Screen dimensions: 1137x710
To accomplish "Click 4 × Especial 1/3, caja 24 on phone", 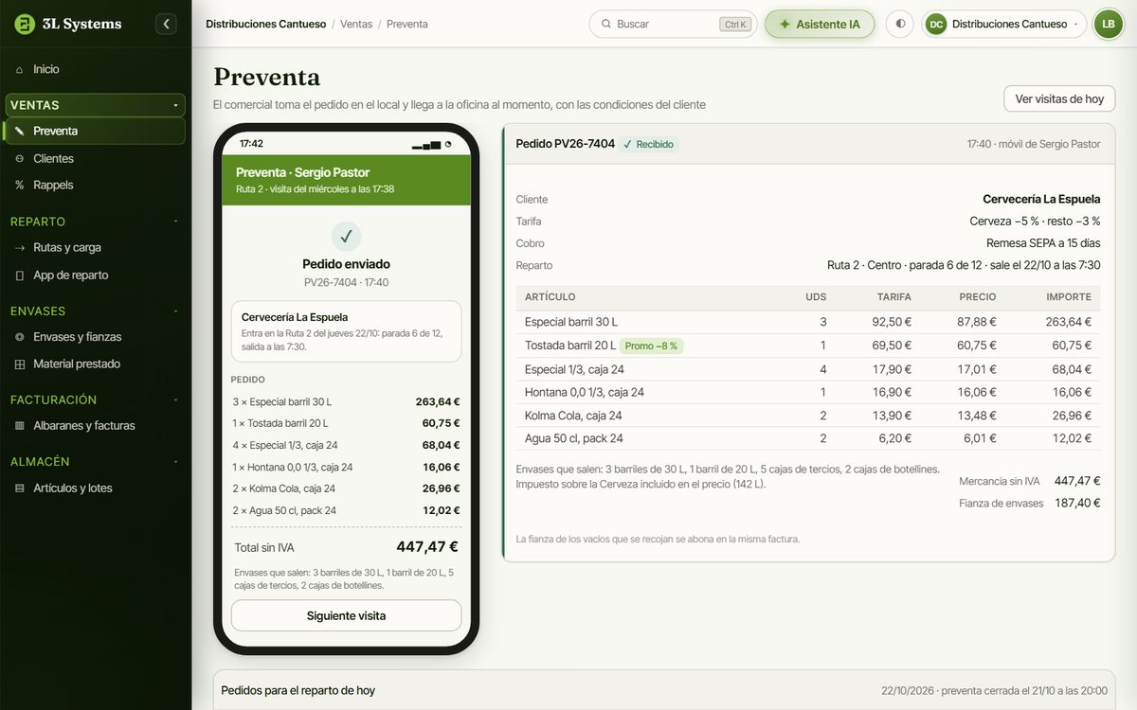I will click(346, 445).
